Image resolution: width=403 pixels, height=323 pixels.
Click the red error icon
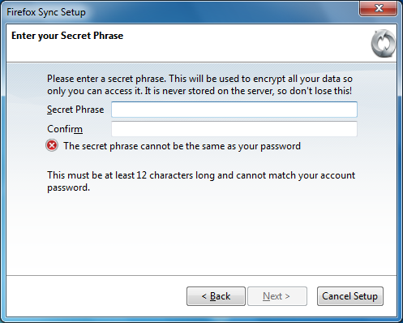point(52,145)
